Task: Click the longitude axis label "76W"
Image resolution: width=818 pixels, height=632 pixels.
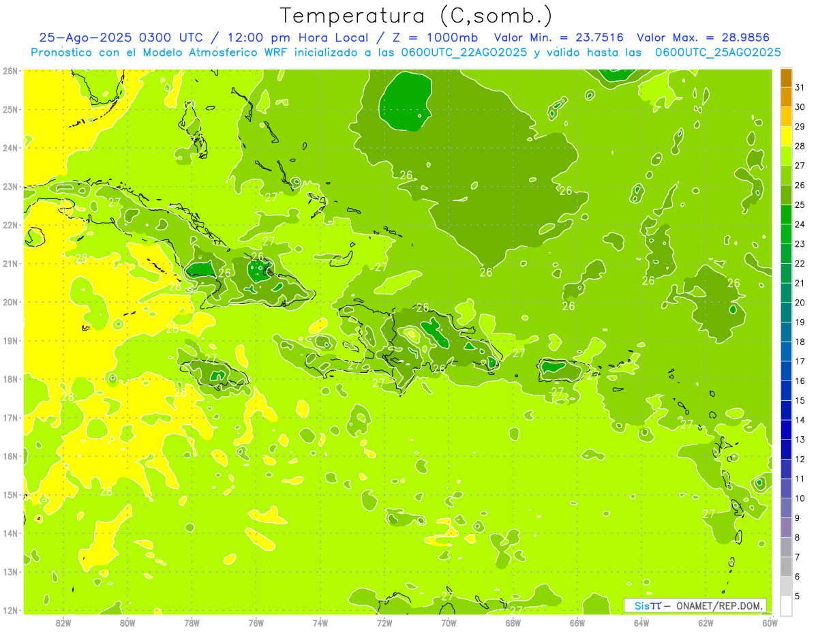Action: pos(256,622)
